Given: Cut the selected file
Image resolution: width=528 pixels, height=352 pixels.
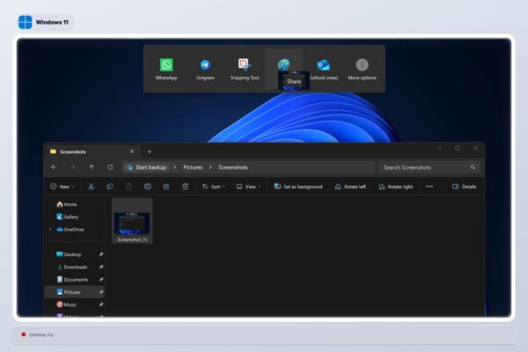Looking at the screenshot, I should pos(91,187).
